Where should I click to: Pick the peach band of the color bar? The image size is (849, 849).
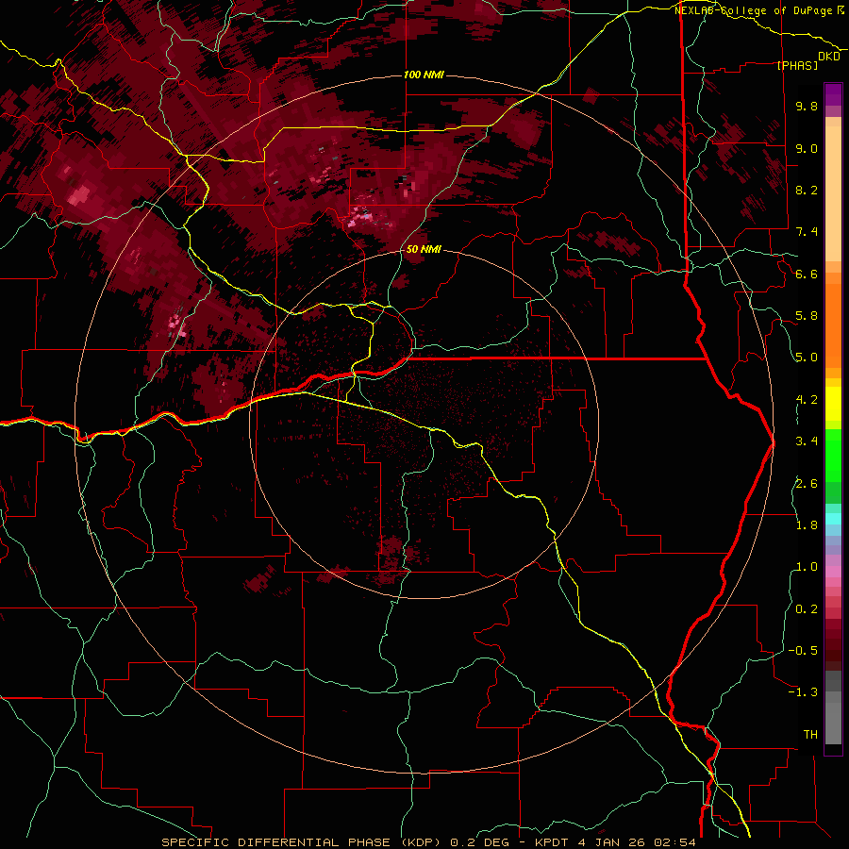[x=833, y=193]
